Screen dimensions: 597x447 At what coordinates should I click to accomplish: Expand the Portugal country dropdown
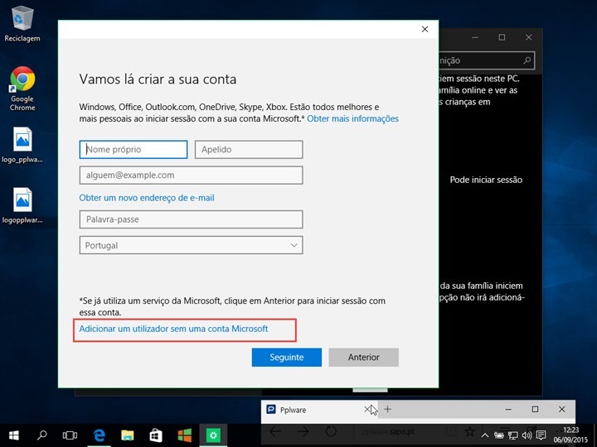click(192, 245)
